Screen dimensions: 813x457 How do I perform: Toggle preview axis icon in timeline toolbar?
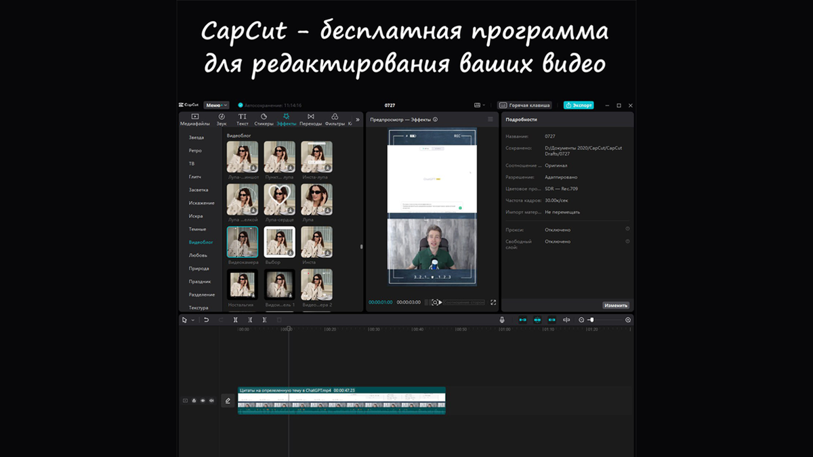(x=566, y=320)
